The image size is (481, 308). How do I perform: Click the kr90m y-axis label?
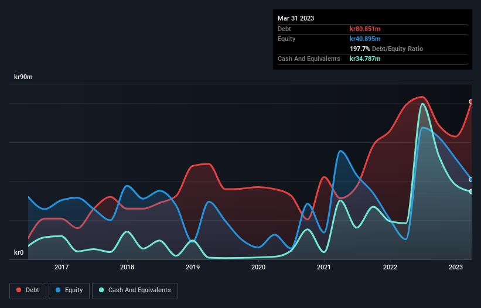click(23, 77)
